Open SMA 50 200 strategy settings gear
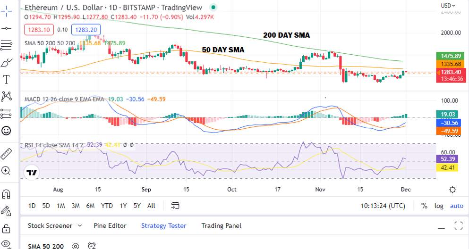 (x=76, y=246)
